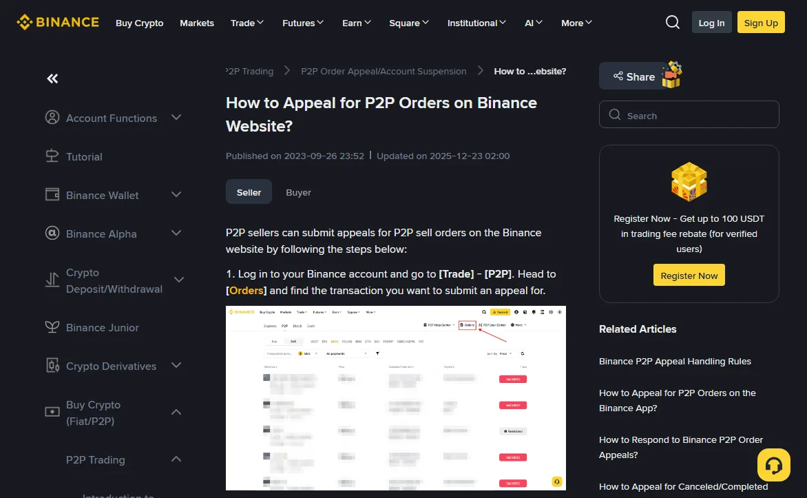Expand Binance Alpha section

176,234
